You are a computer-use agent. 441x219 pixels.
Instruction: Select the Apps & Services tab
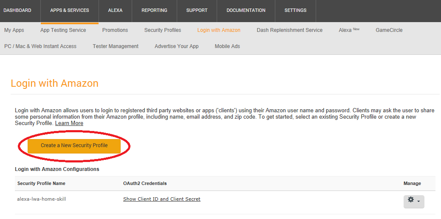[x=70, y=11]
